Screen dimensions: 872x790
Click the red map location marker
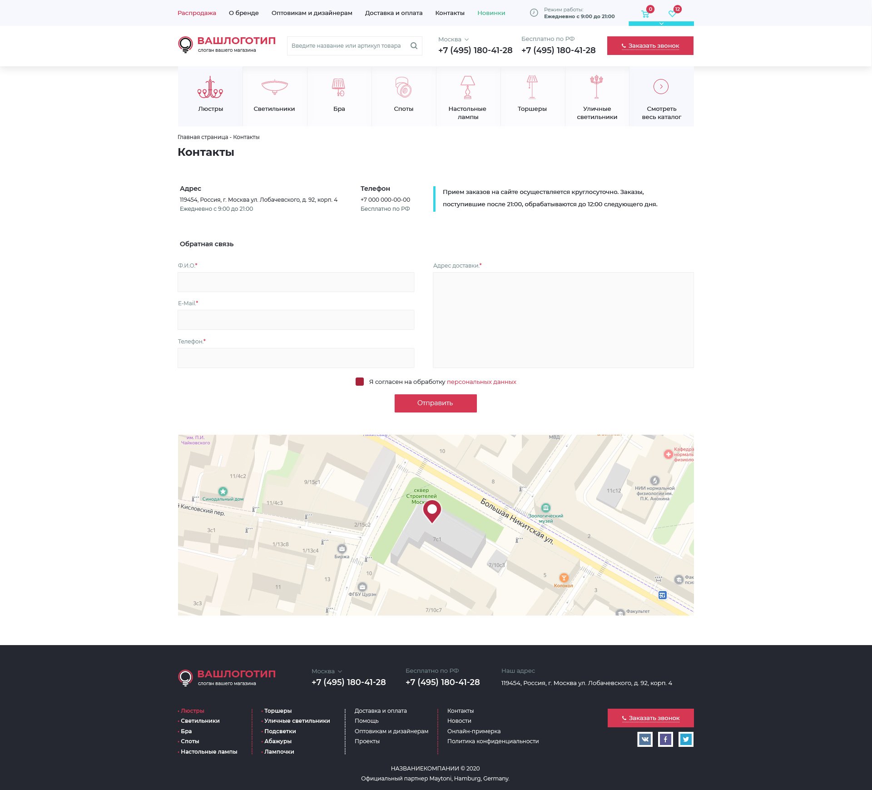432,511
